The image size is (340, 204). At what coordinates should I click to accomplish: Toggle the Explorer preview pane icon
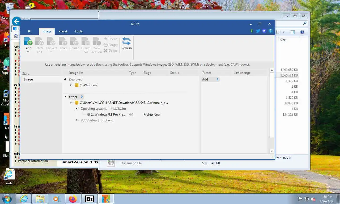(293, 32)
